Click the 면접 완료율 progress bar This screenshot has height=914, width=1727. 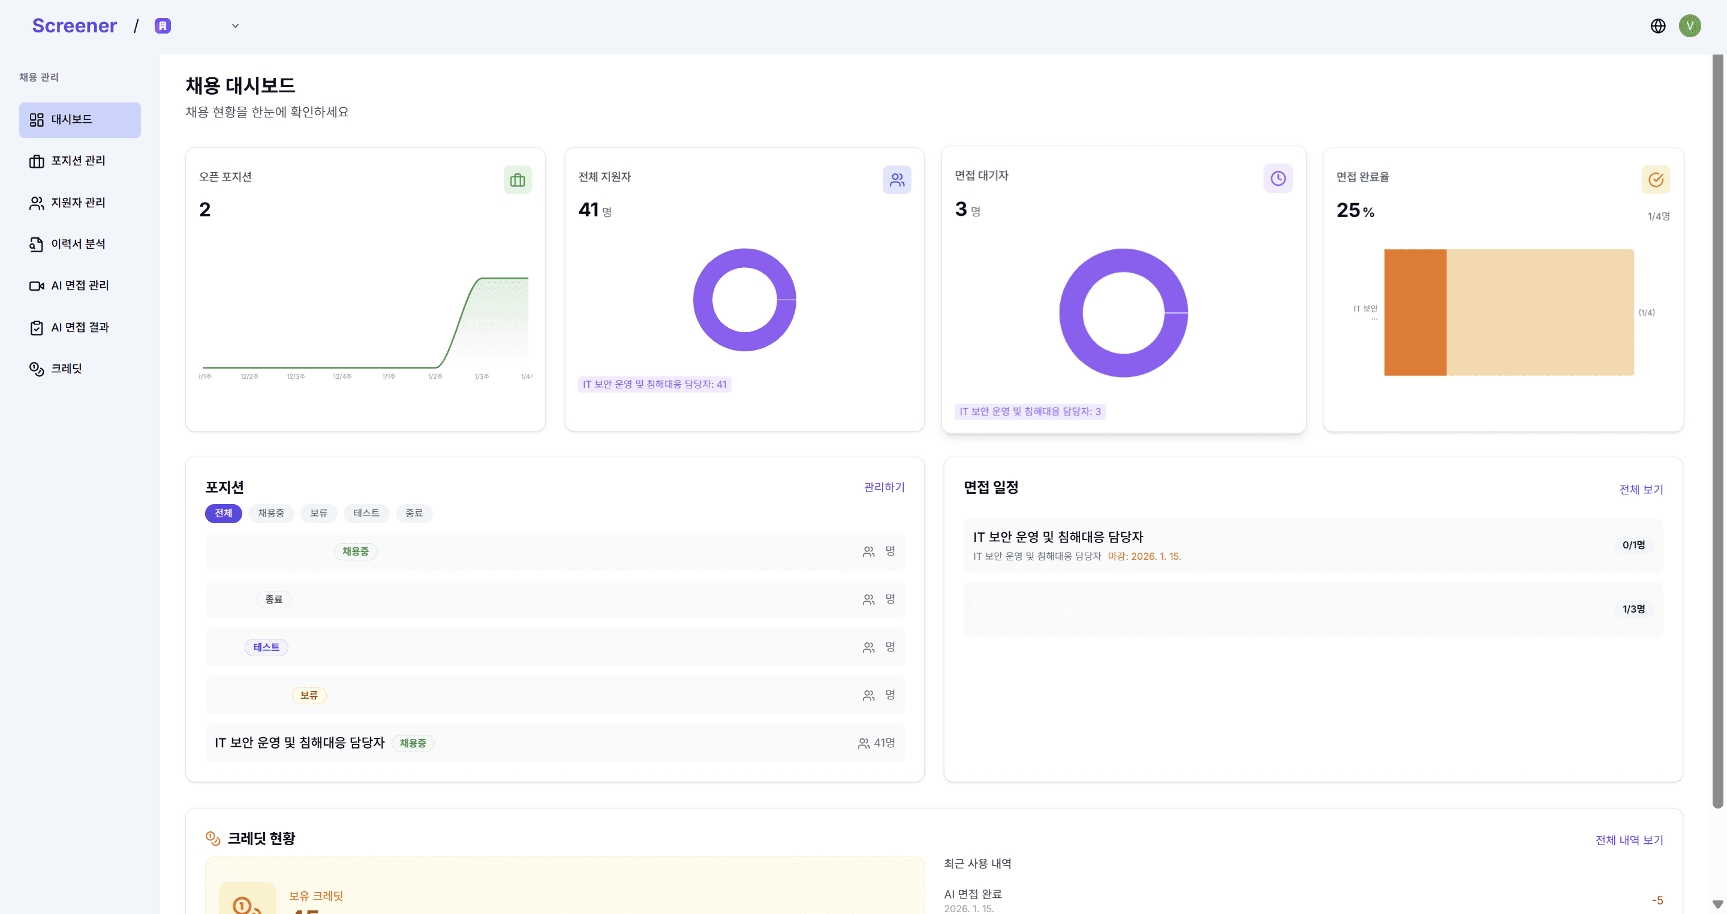coord(1509,312)
